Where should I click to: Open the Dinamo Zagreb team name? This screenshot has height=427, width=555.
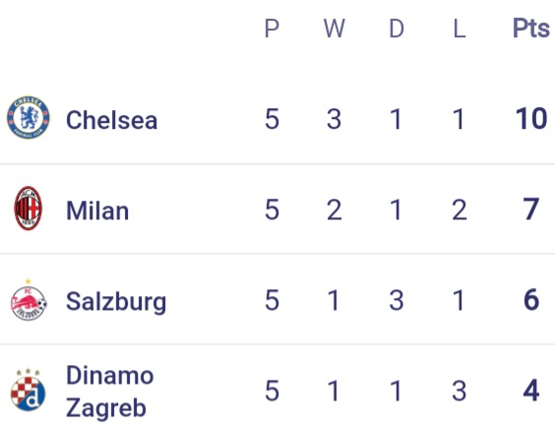tap(110, 392)
